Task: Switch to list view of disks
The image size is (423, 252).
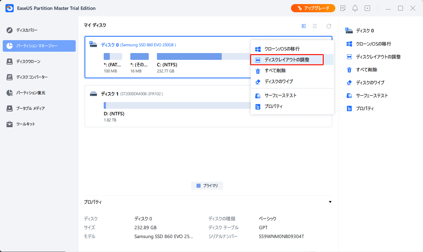Action: pyautogui.click(x=315, y=26)
